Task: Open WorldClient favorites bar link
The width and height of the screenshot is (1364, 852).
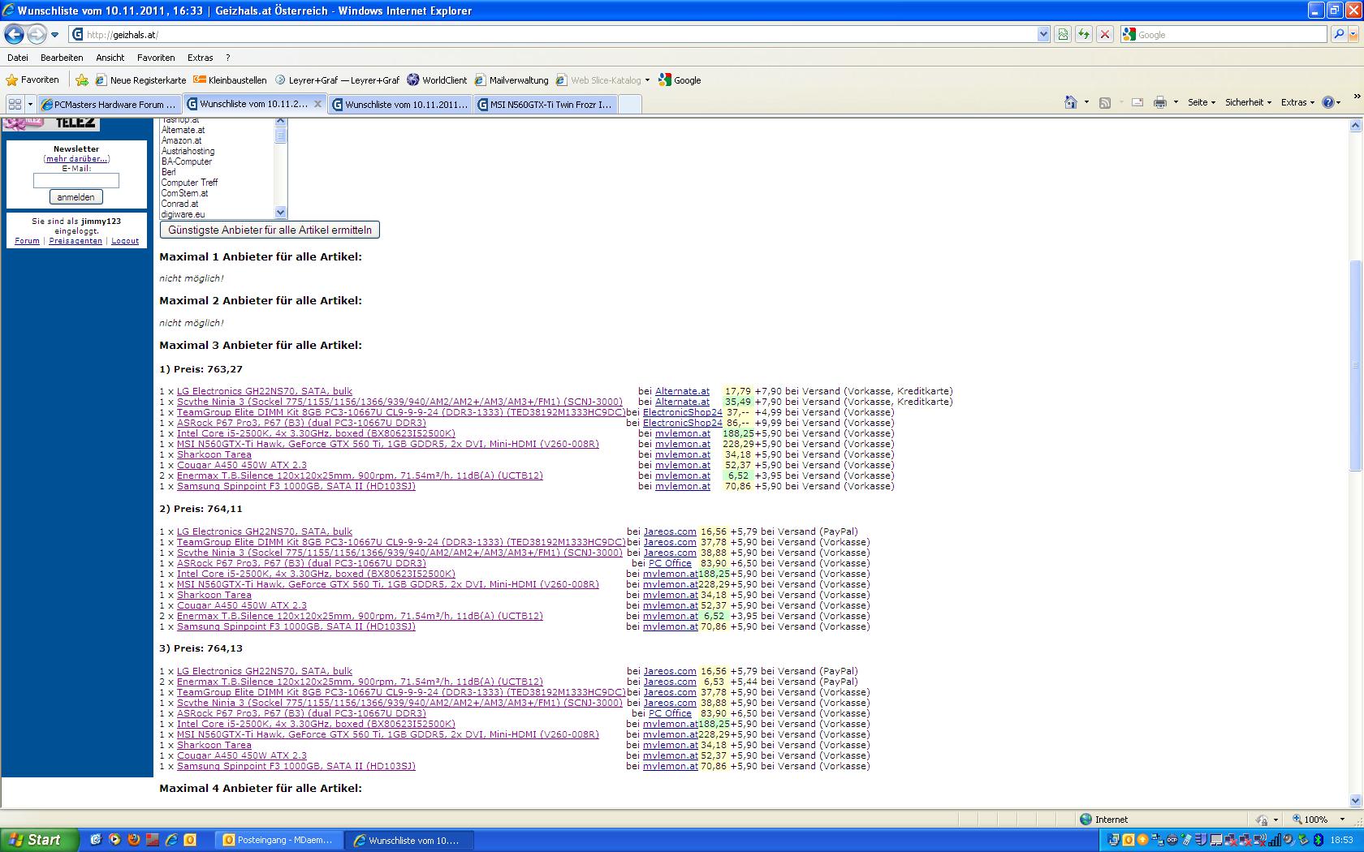Action: (437, 80)
